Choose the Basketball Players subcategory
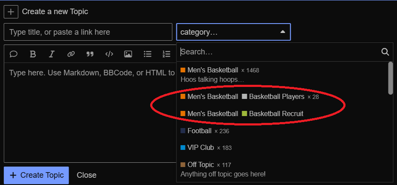 point(276,97)
